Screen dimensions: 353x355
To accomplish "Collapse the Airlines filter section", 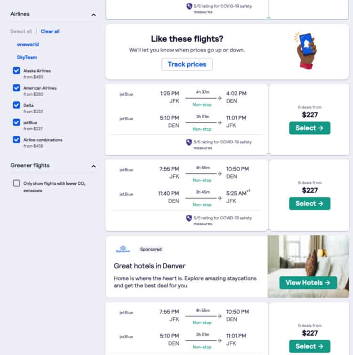I will click(93, 15).
